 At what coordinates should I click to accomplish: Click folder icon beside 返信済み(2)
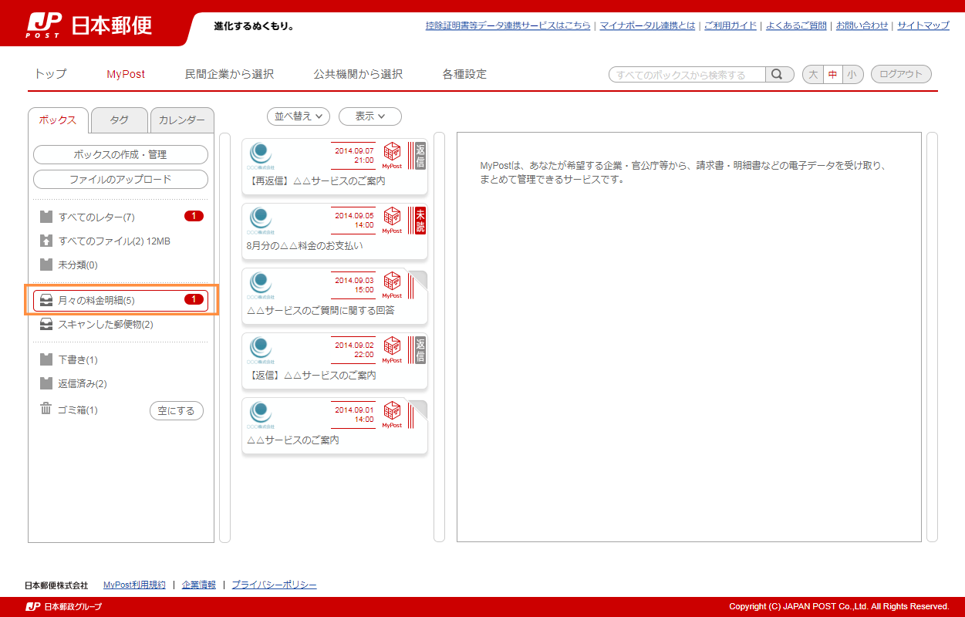(x=46, y=383)
